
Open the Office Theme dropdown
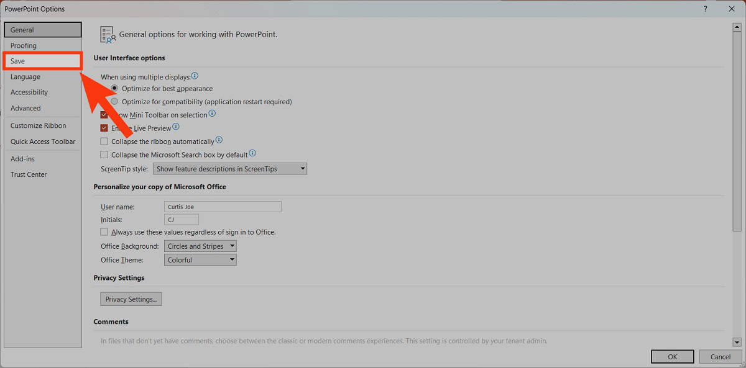click(x=200, y=260)
